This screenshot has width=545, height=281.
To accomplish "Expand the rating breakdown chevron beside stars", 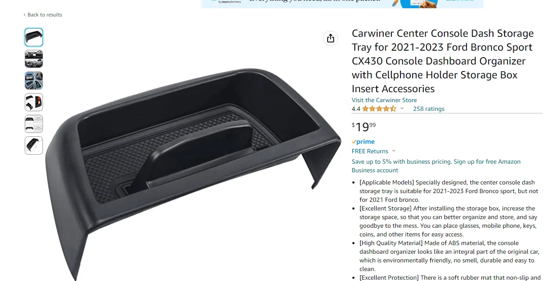I will pos(402,109).
